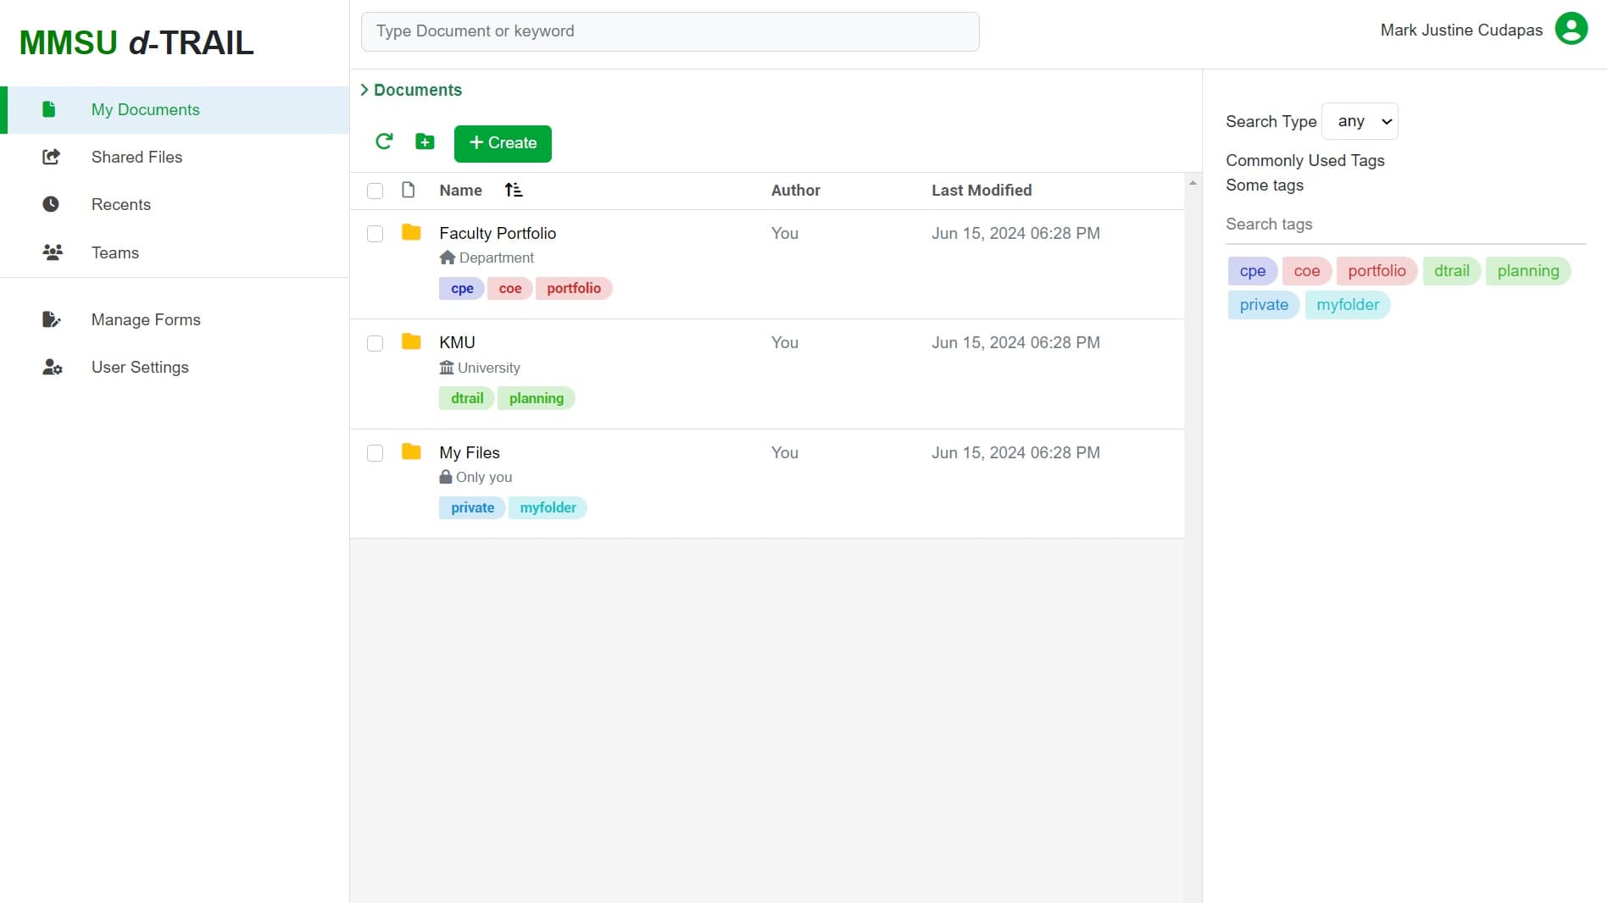Open the Search Type dropdown
Image resolution: width=1607 pixels, height=903 pixels.
(1360, 121)
